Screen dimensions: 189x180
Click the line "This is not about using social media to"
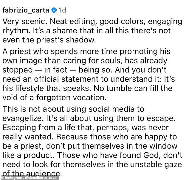pyautogui.click(x=73, y=109)
